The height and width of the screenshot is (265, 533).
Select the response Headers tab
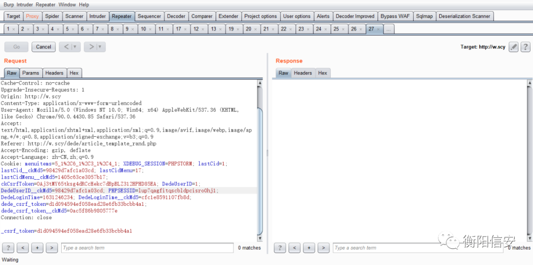pyautogui.click(x=303, y=73)
